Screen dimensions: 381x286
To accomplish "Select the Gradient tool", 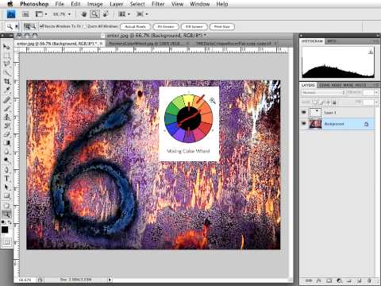I will 6,143.
